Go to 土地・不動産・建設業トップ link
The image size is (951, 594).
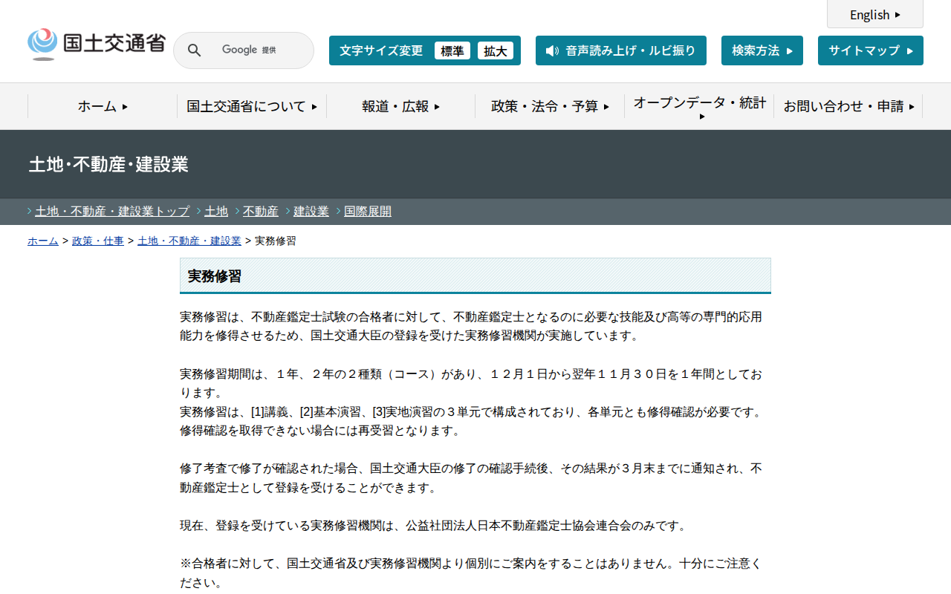pos(112,212)
